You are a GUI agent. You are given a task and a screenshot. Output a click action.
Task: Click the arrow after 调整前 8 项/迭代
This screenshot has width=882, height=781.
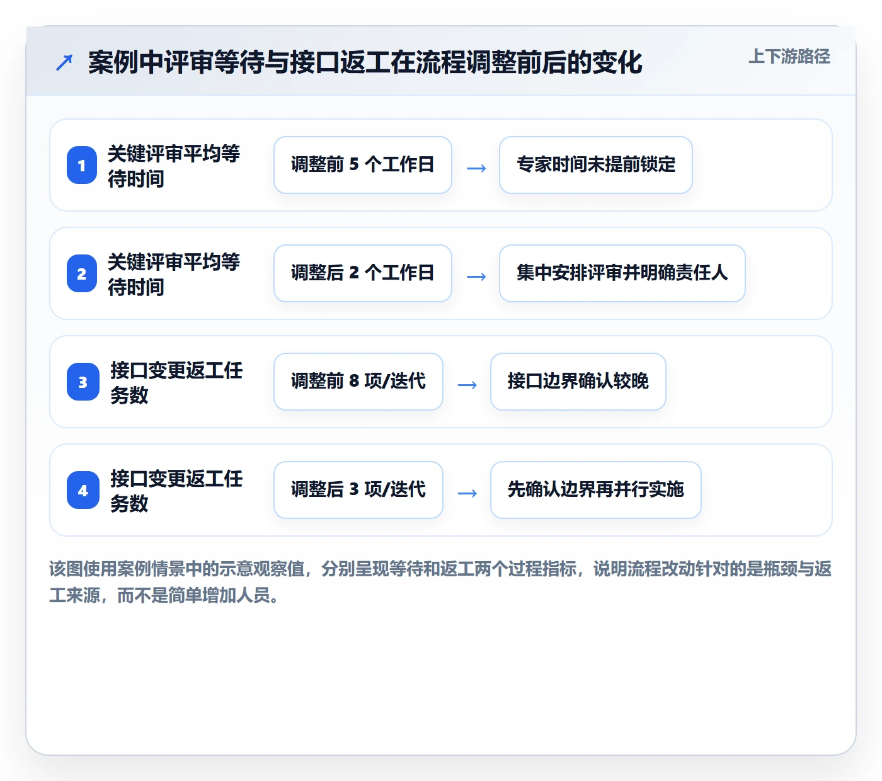[467, 384]
